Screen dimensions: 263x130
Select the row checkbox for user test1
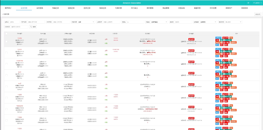tap(6, 75)
